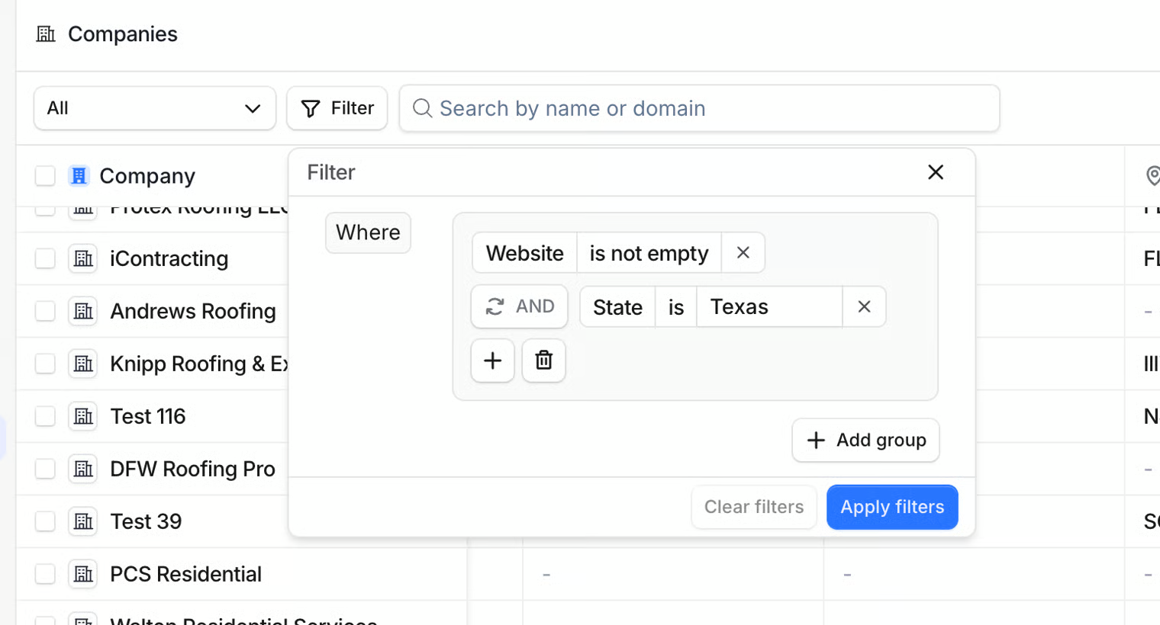
Task: Tick the checkbox for Test 39
Action: click(45, 522)
